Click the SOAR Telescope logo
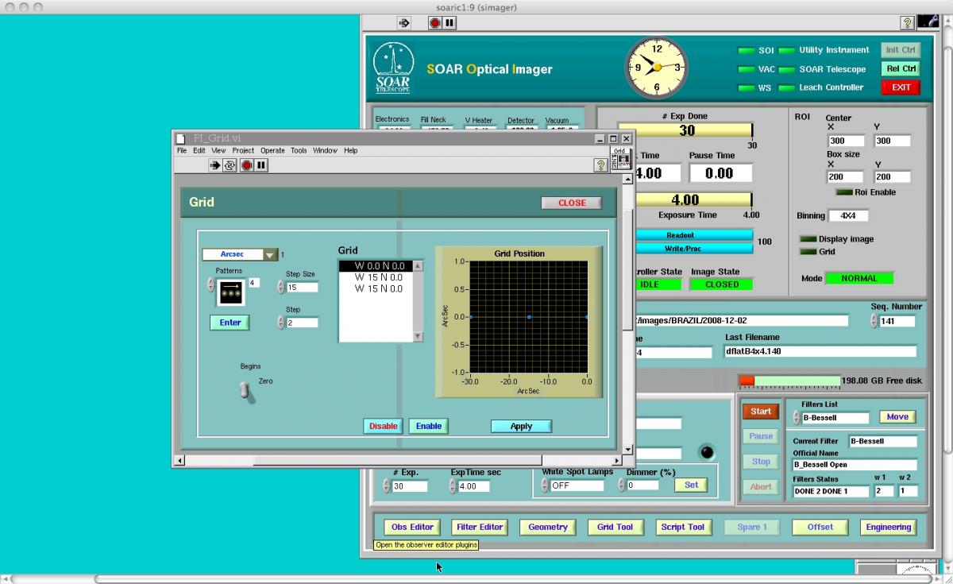Viewport: 953px width, 584px height. click(x=393, y=68)
